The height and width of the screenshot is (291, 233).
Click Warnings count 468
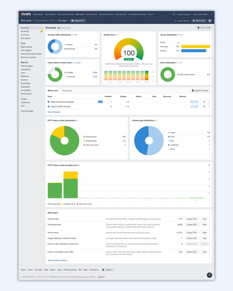178,47
